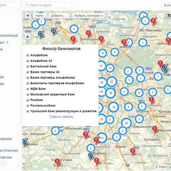The height and width of the screenshot is (171, 171).
Task: Zoom in with the plus button
Action: (x=27, y=37)
